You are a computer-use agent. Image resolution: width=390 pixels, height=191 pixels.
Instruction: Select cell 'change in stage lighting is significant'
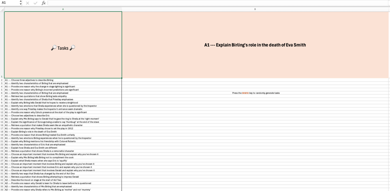(63, 87)
